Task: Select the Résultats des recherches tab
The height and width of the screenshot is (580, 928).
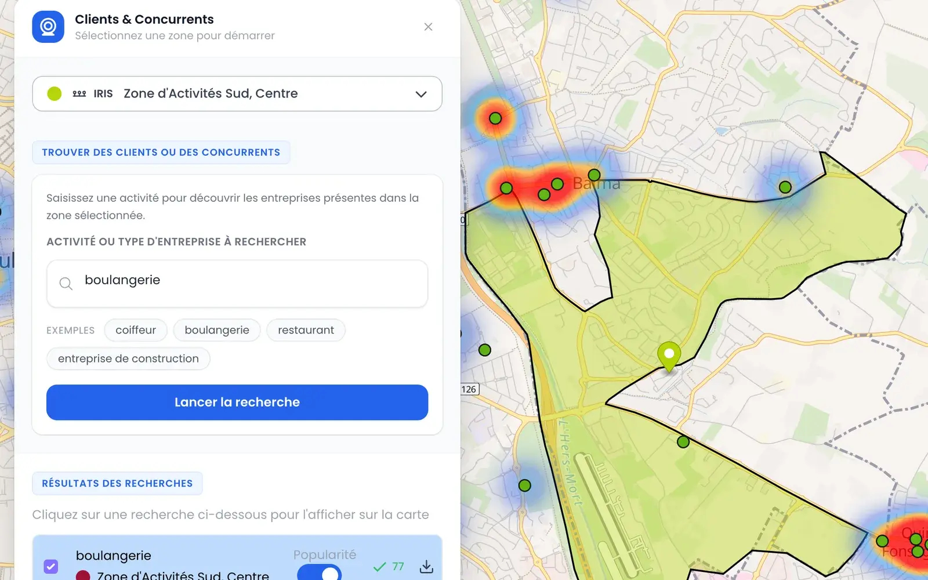Action: coord(117,483)
